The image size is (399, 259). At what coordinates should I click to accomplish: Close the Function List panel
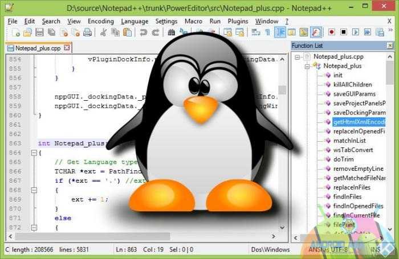[389, 46]
